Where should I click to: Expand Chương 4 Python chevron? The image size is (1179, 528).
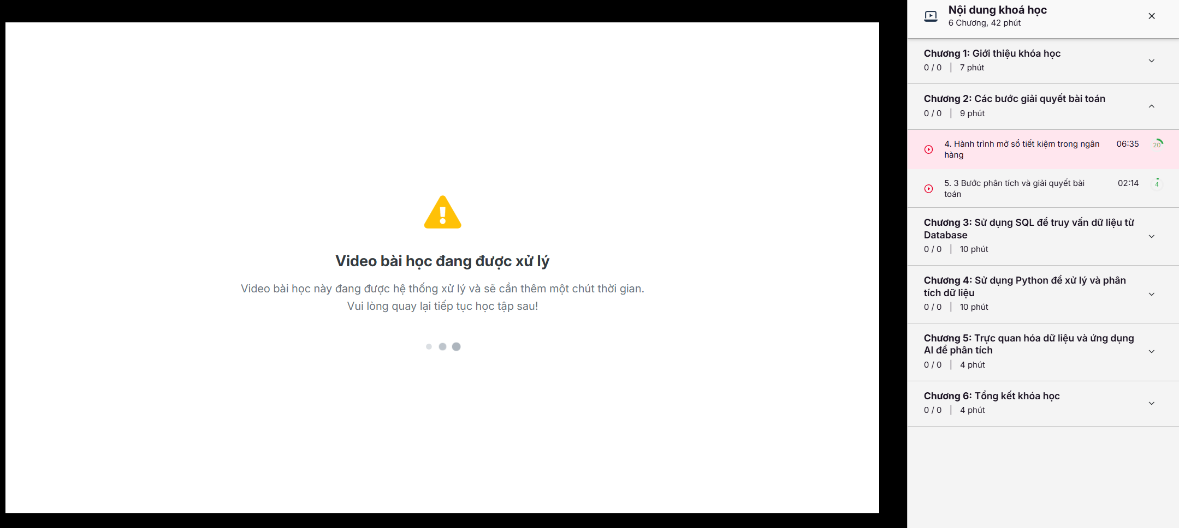click(1152, 294)
